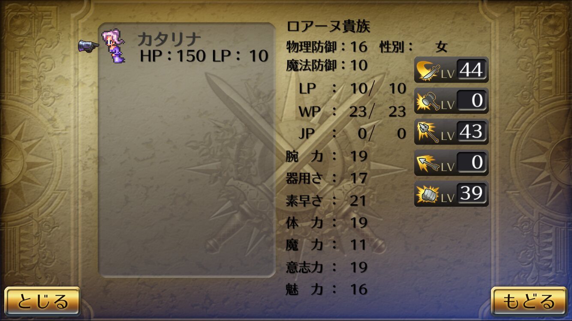Click the WP 23/23 stat row
Image resolution: width=572 pixels, height=321 pixels.
(352, 111)
